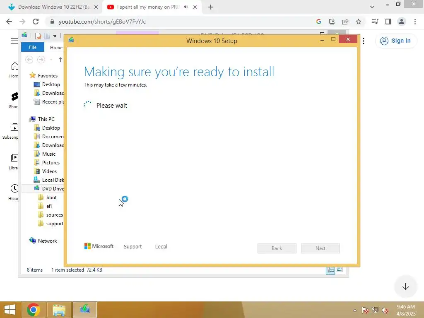The width and height of the screenshot is (424, 318).
Task: Open the Chrome media control icon
Action: tap(375, 22)
